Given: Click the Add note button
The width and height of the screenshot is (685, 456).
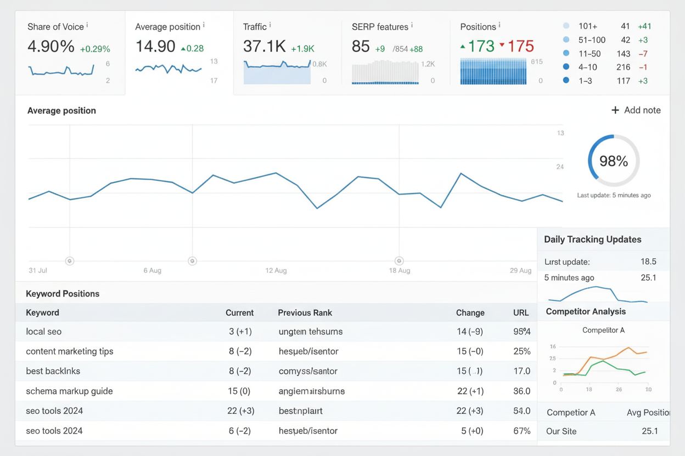Looking at the screenshot, I should click(x=635, y=110).
